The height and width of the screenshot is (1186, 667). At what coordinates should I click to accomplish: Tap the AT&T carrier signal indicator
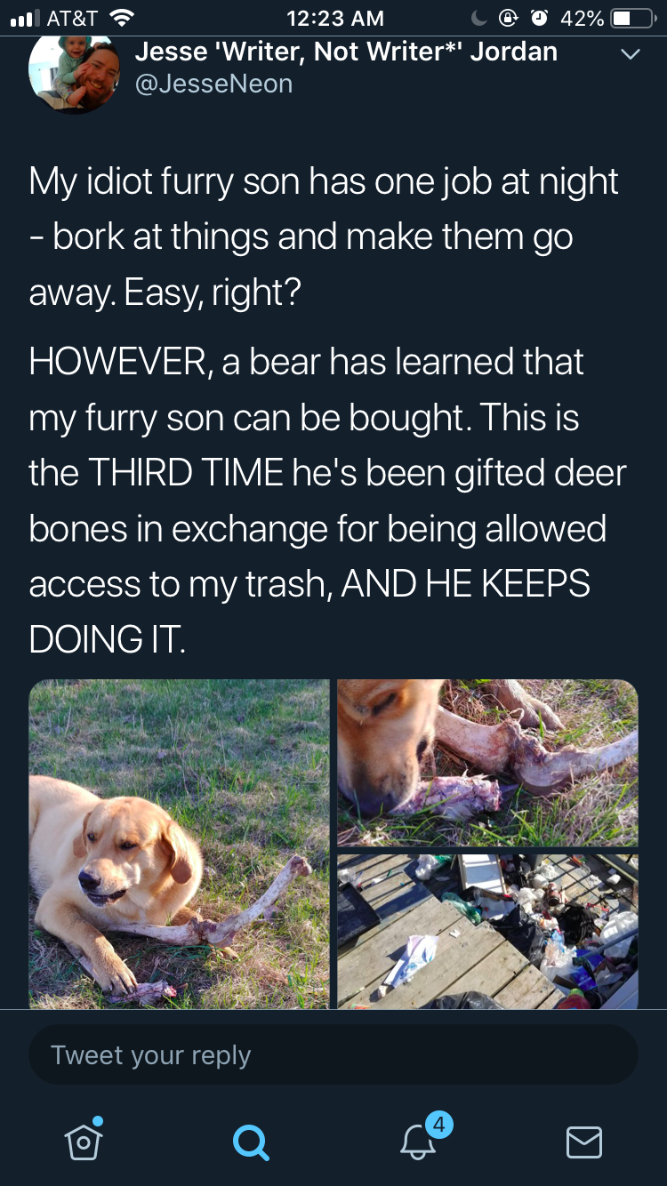(x=54, y=18)
